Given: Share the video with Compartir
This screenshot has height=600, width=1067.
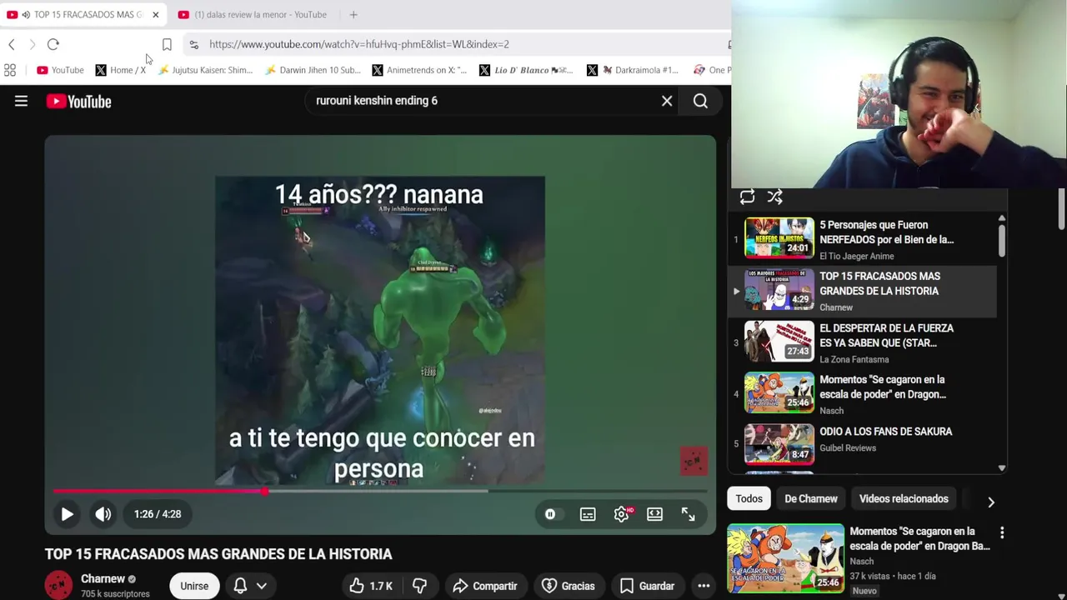Looking at the screenshot, I should point(485,586).
